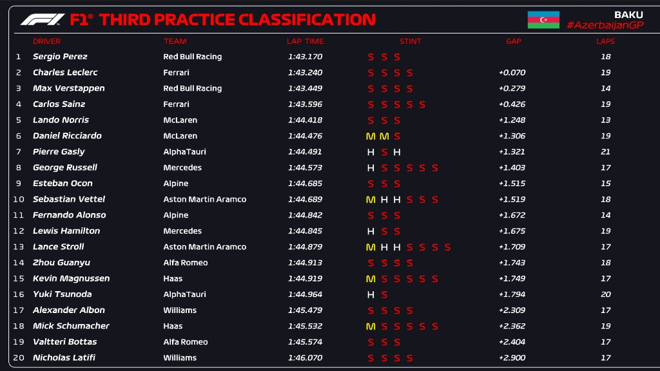Viewport: 660px width, 371px height.
Task: Click the DRIVER column header
Action: click(x=47, y=41)
